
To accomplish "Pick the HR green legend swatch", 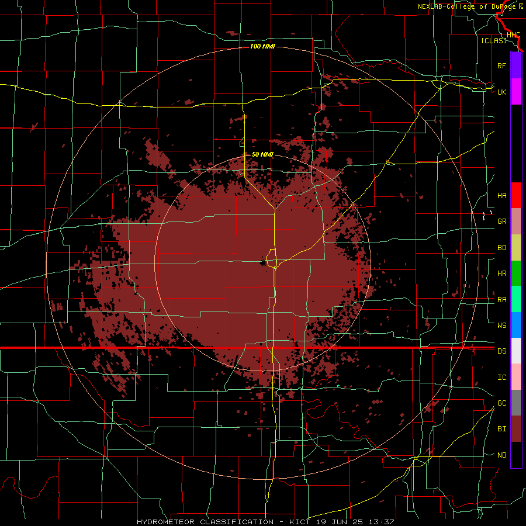I will tap(516, 273).
